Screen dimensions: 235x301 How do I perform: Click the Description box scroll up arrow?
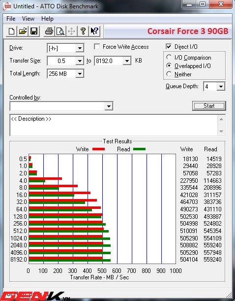tap(221, 119)
